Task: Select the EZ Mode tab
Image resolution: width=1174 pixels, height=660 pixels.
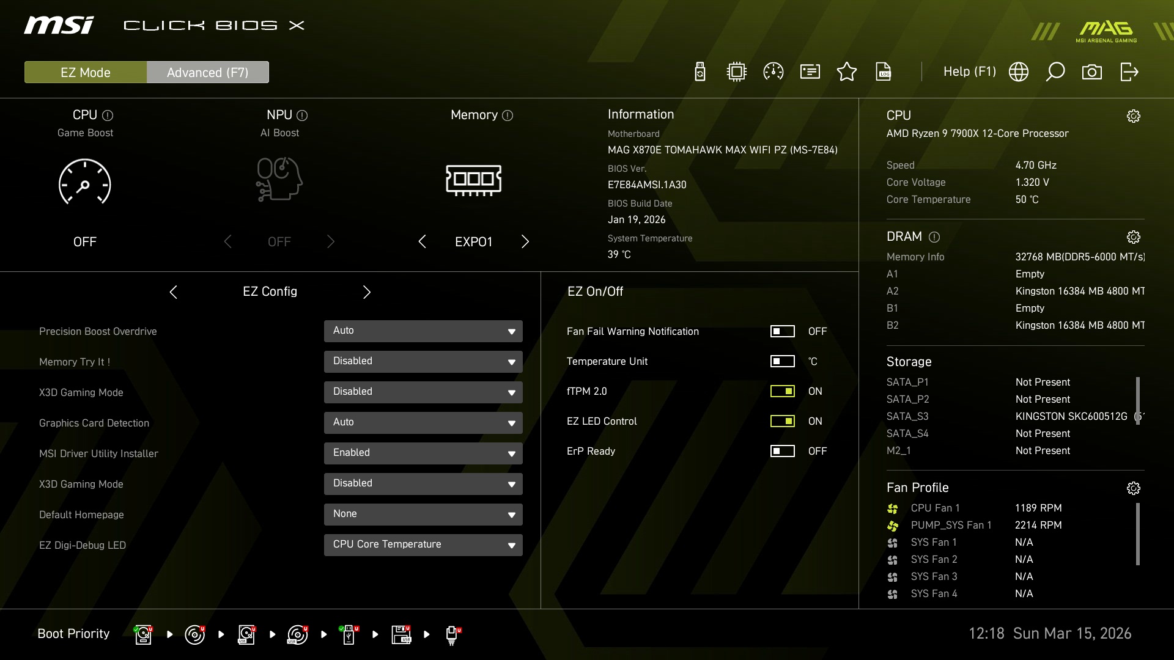Action: click(86, 72)
